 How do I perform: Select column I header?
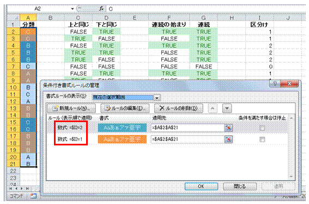point(259,18)
